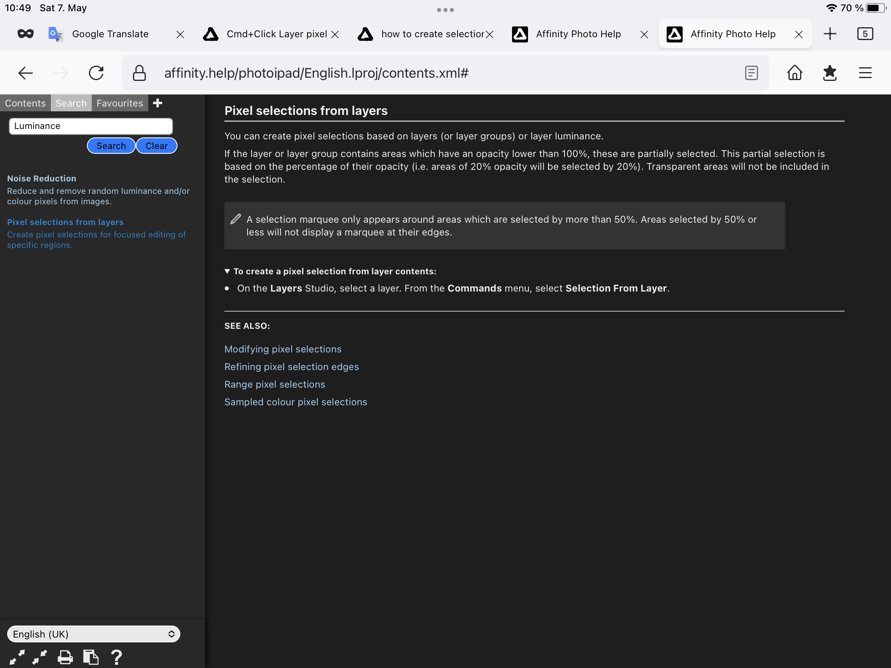Go to browser home page
This screenshot has width=891, height=668.
coord(794,73)
